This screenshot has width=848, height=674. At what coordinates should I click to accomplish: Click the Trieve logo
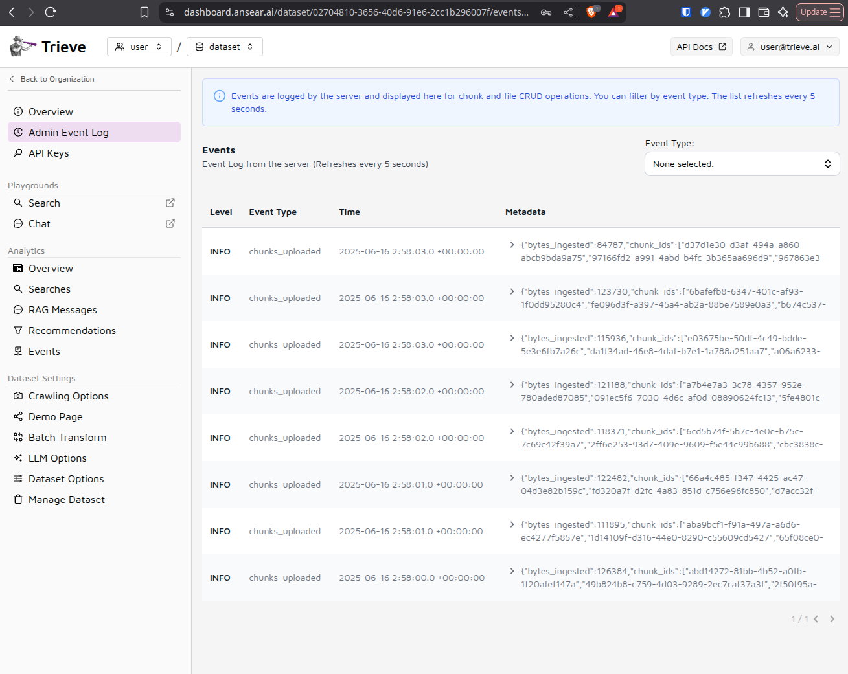(x=49, y=47)
